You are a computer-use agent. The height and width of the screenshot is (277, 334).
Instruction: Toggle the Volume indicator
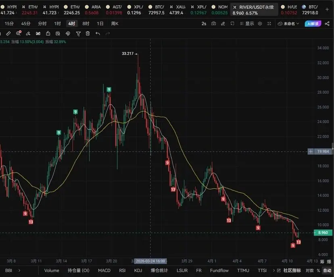(52, 271)
